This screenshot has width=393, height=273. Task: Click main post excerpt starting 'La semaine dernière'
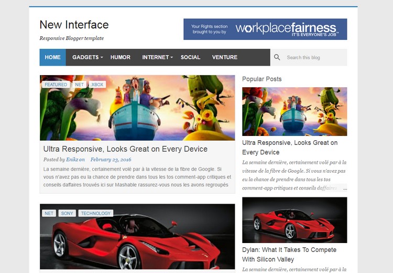click(x=137, y=177)
